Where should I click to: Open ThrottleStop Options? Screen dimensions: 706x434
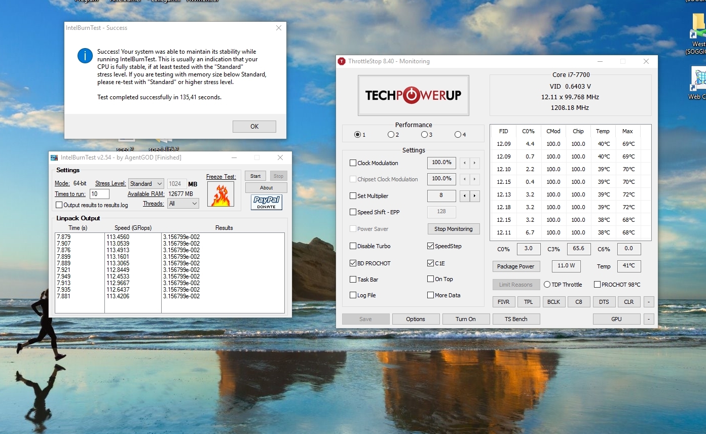click(x=416, y=319)
